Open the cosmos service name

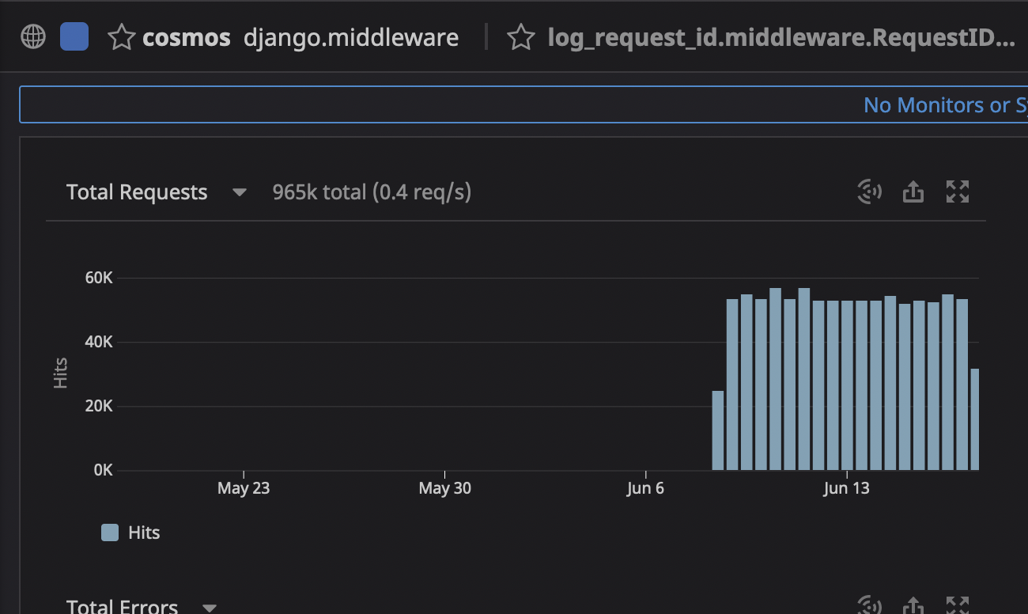point(187,37)
